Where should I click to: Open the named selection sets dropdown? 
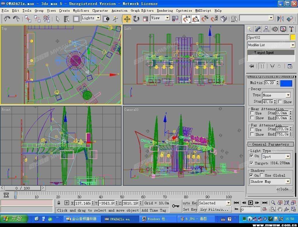271,18
